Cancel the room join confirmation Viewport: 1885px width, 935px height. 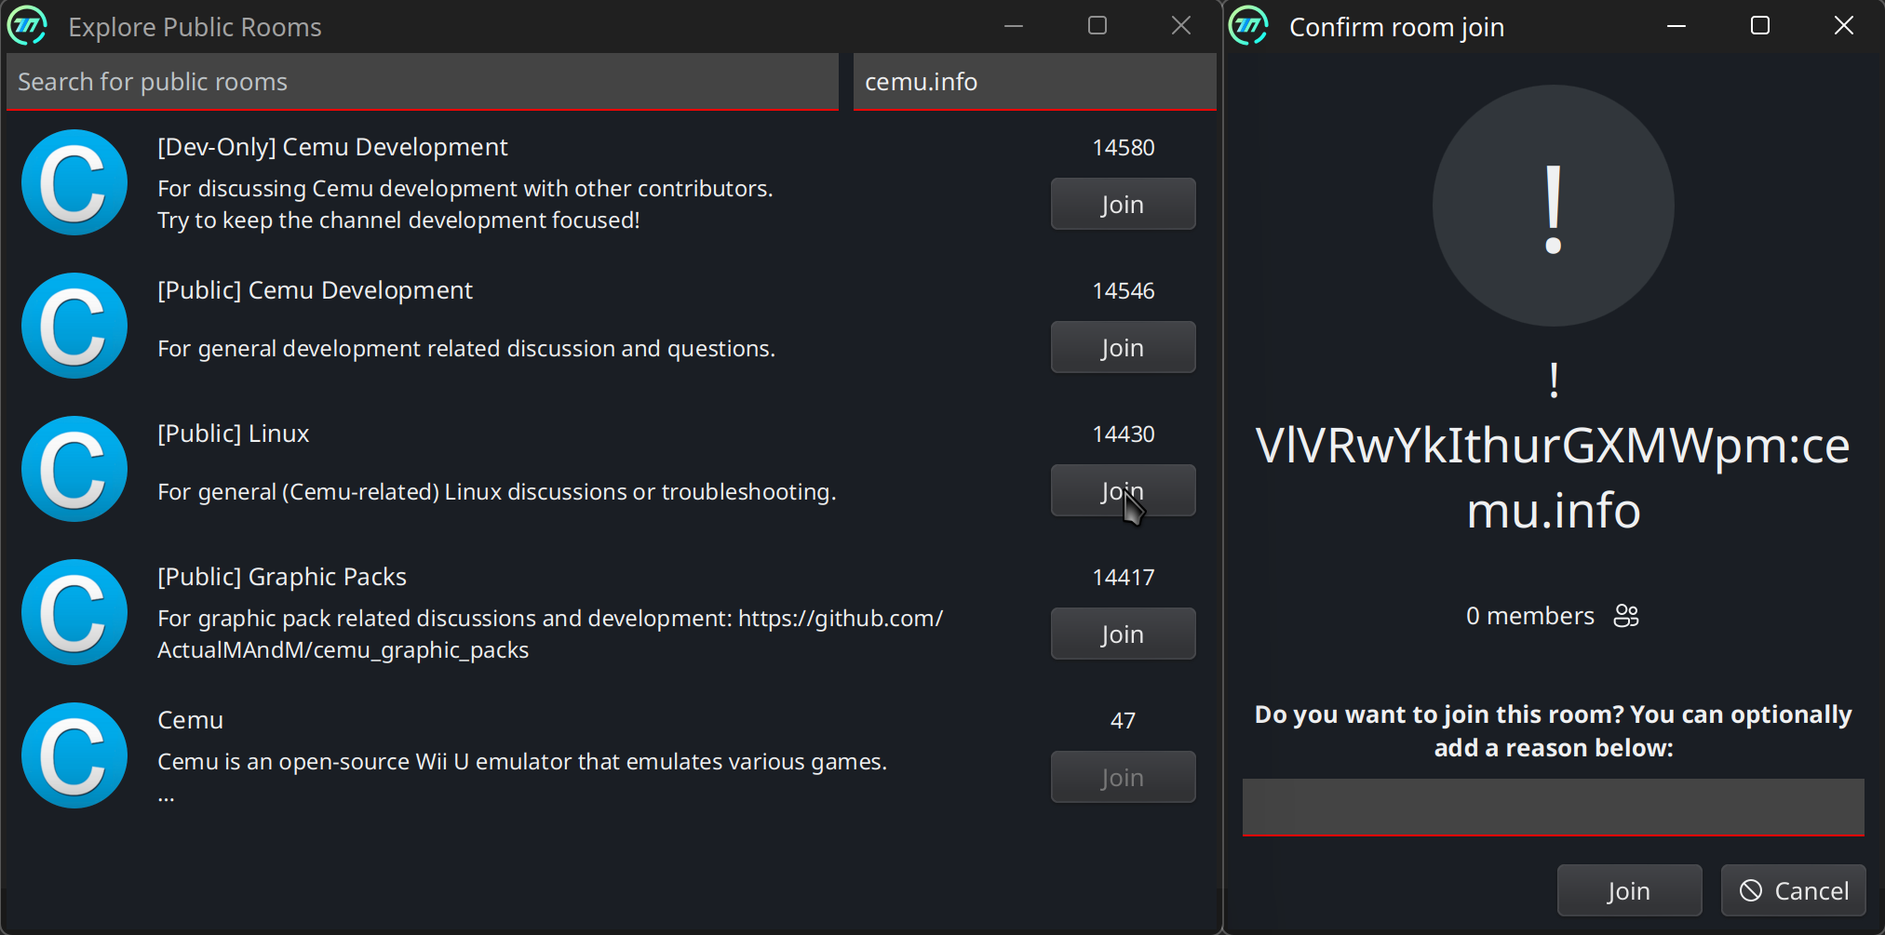click(1793, 890)
